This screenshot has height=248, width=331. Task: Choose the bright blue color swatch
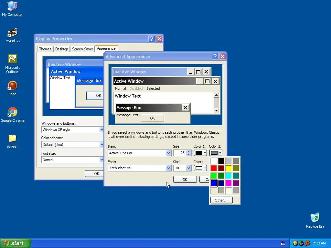pos(214,183)
